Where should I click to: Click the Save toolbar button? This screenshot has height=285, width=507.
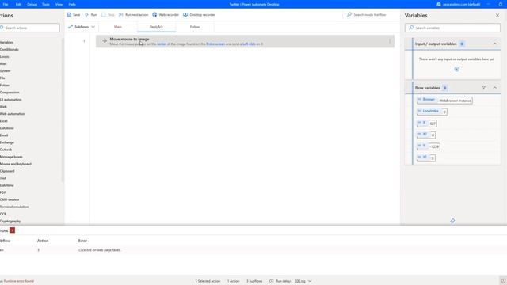click(74, 14)
